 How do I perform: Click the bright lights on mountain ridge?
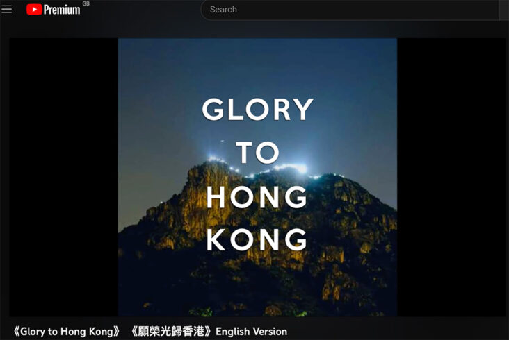291,169
